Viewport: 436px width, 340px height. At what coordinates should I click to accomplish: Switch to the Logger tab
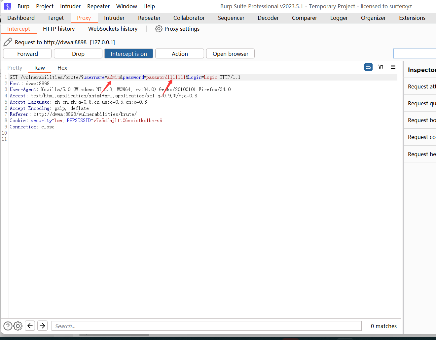(x=339, y=18)
